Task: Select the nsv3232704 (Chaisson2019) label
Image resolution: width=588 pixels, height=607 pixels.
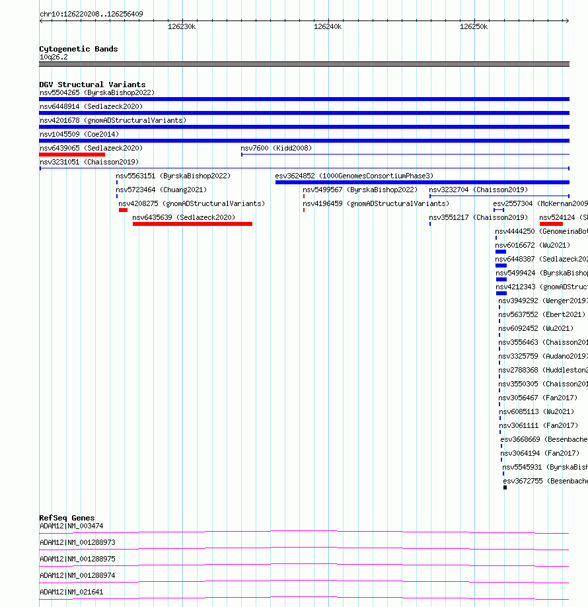Action: pyautogui.click(x=478, y=190)
